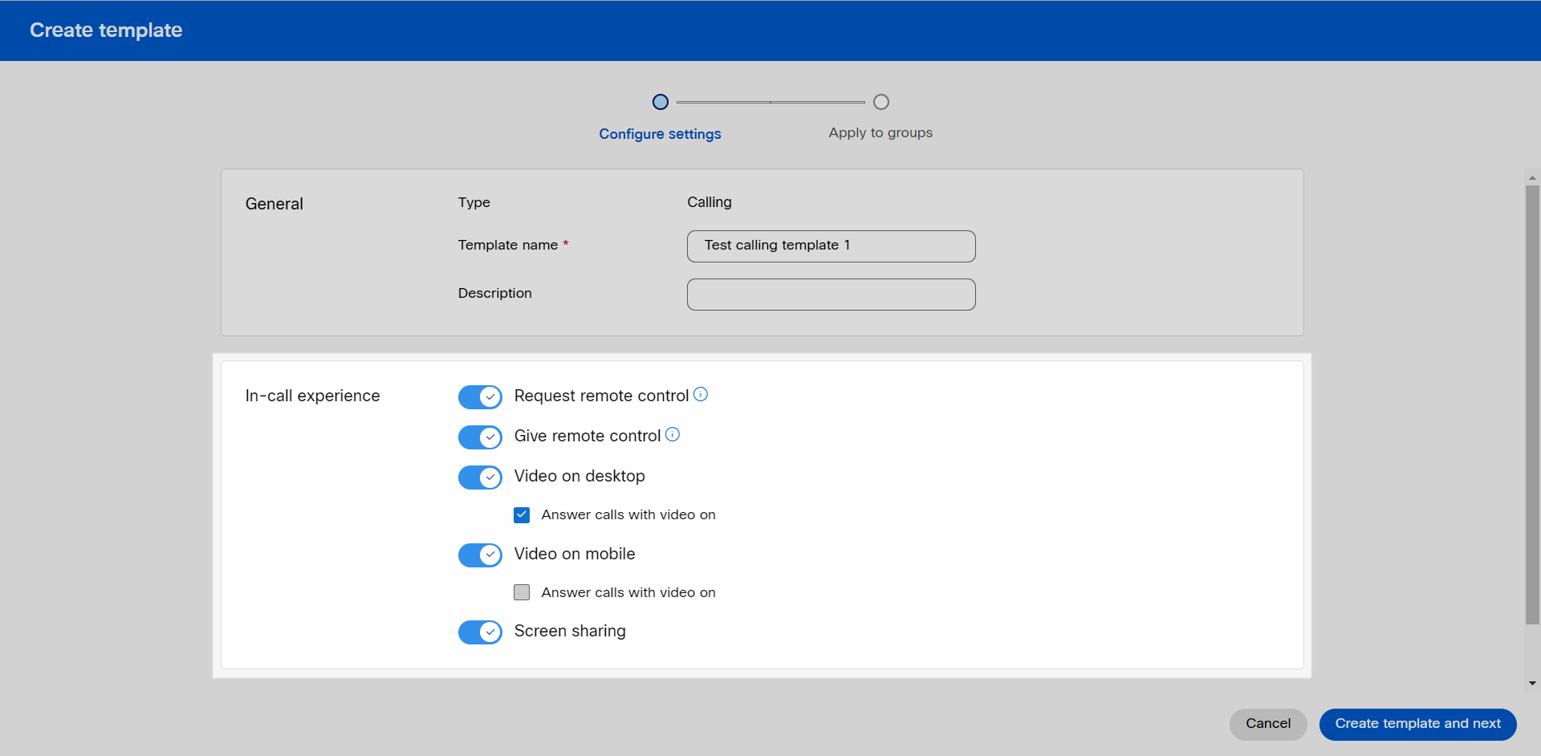Uncheck desktop Answer calls with video on
1541x756 pixels.
pyautogui.click(x=522, y=514)
